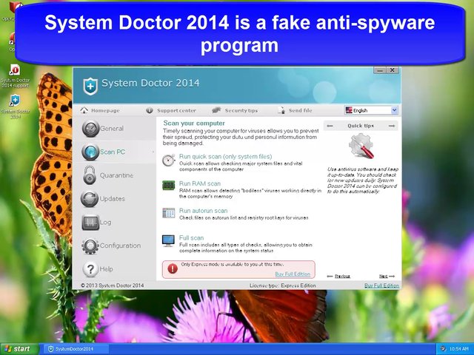
Task: Click the autorun scan calendar icon
Action: [168, 213]
